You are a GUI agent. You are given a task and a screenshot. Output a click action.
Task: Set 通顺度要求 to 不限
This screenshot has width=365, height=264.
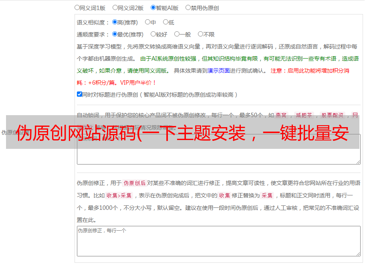pos(200,34)
